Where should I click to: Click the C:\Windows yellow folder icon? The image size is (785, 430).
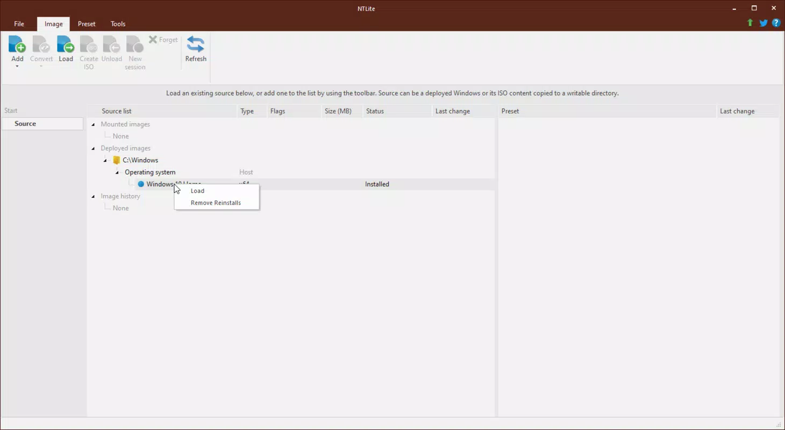116,160
